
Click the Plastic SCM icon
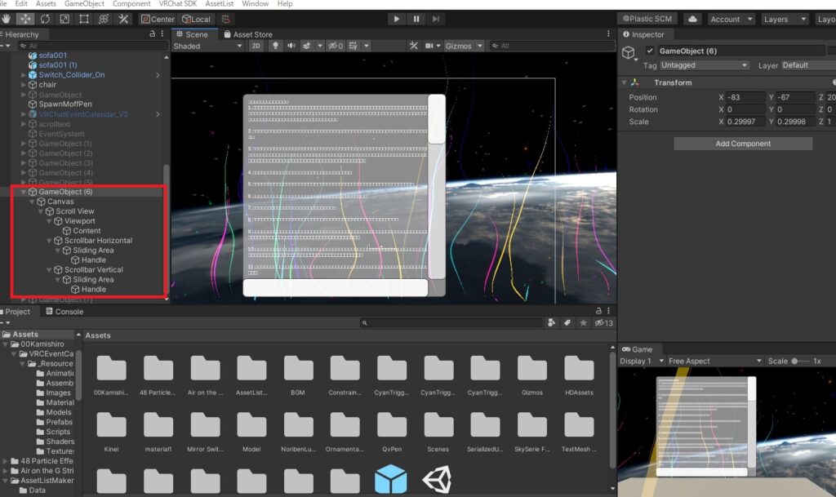(647, 18)
